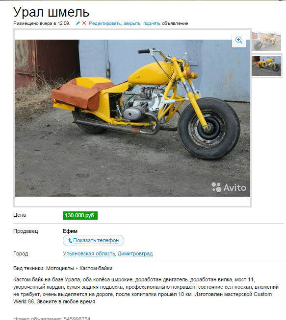Viewport: 286px width, 320px height.
Task: Click the listing title Урал шмель
Action: tap(51, 12)
